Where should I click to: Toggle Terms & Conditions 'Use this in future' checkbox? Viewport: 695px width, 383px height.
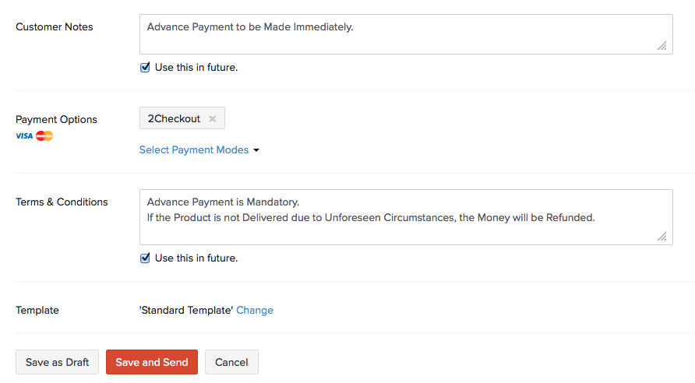click(x=145, y=258)
